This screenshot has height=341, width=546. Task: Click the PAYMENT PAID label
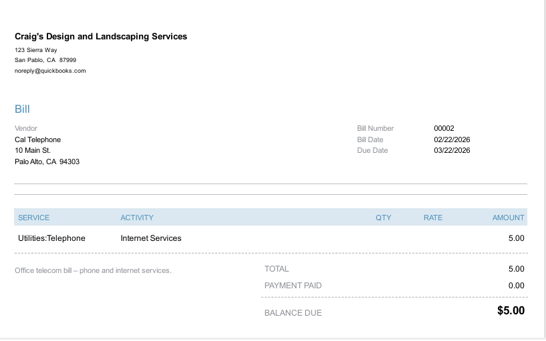coord(293,286)
